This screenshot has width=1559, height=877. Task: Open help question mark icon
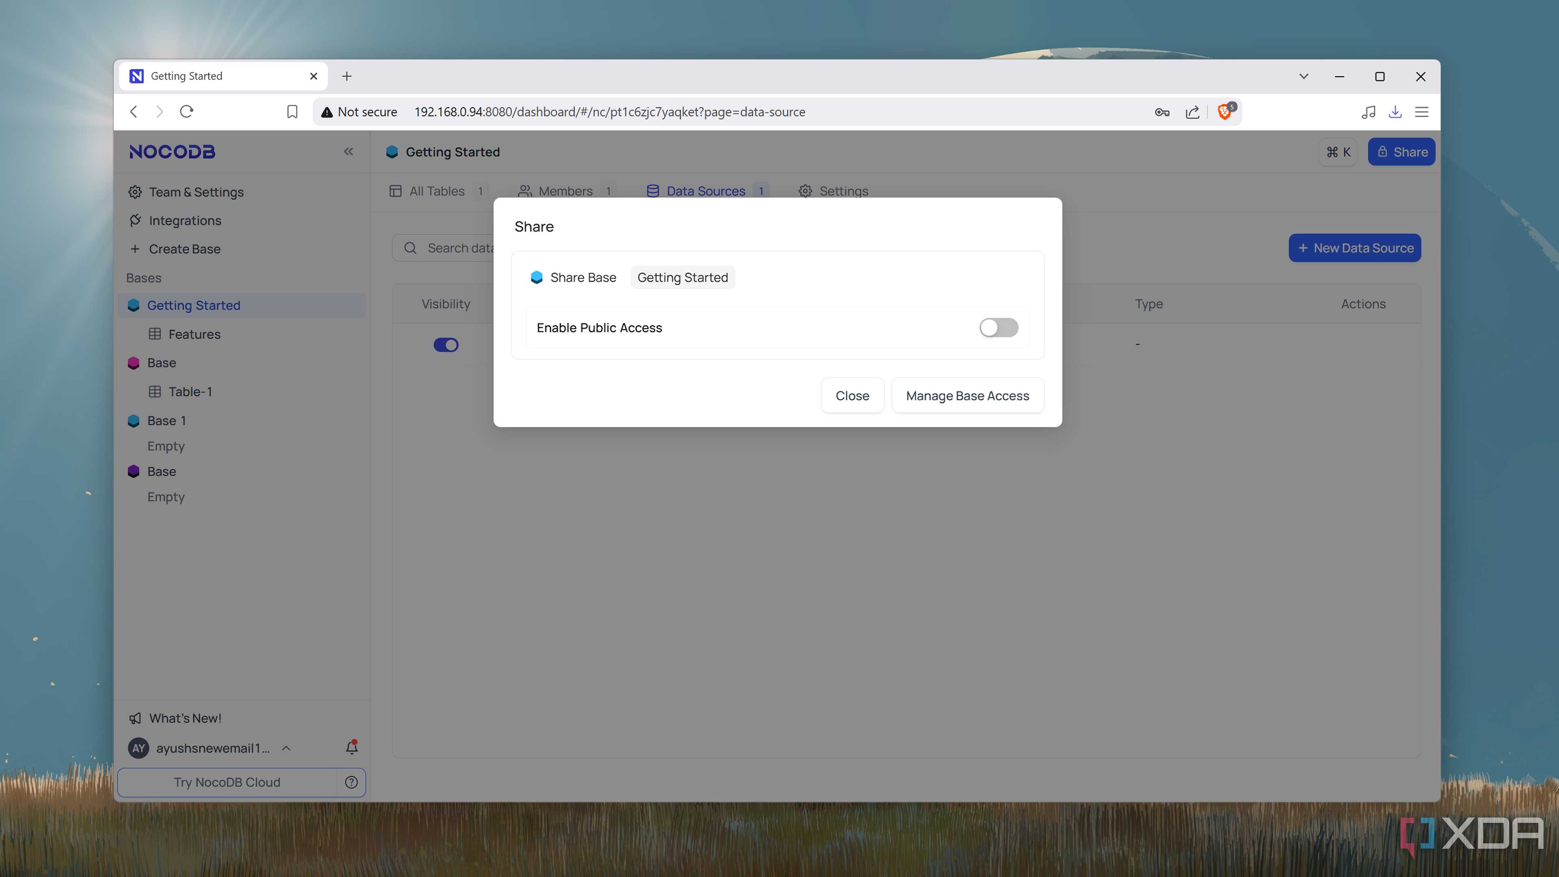351,782
